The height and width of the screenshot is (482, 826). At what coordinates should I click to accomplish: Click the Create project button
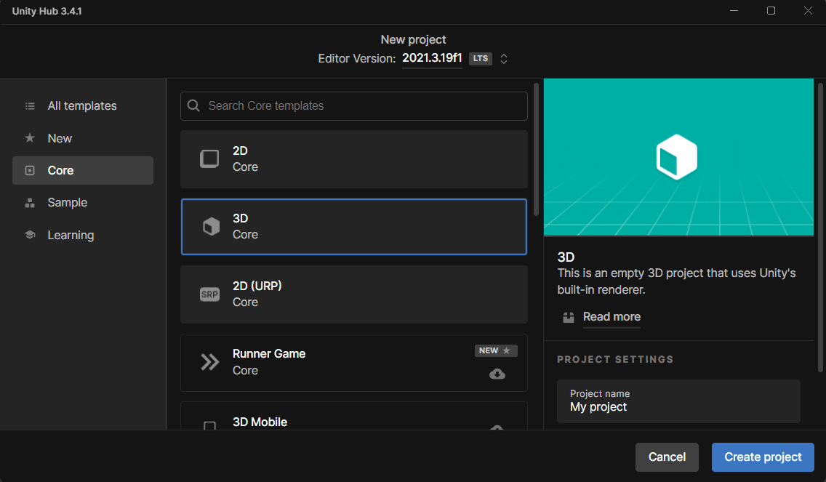coord(762,457)
